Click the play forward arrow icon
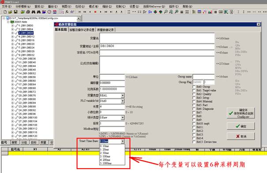267x173 pixels. 101,12
